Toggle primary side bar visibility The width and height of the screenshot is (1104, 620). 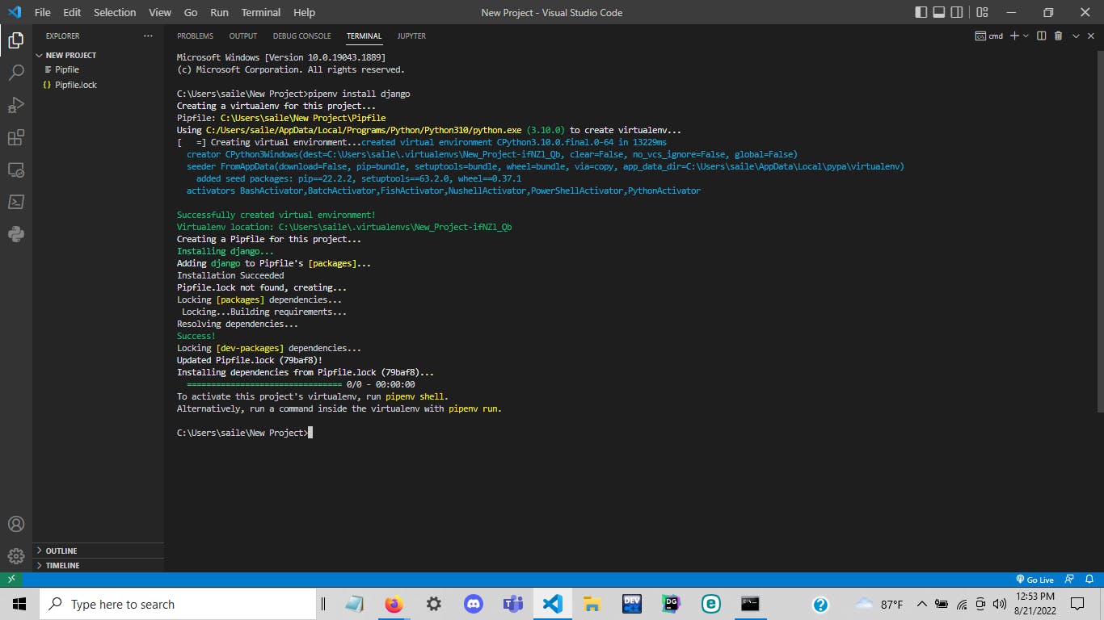click(x=921, y=12)
